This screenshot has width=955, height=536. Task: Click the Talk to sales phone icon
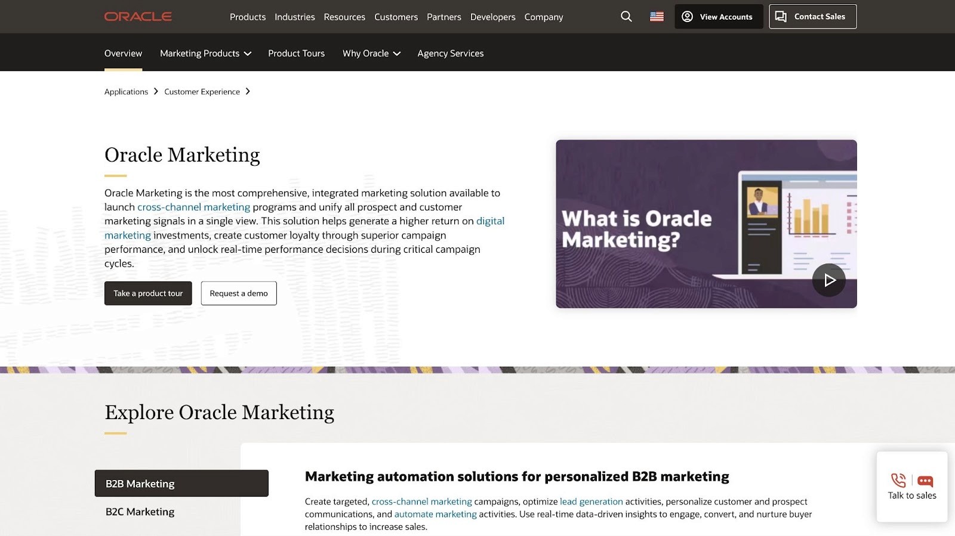[898, 481]
